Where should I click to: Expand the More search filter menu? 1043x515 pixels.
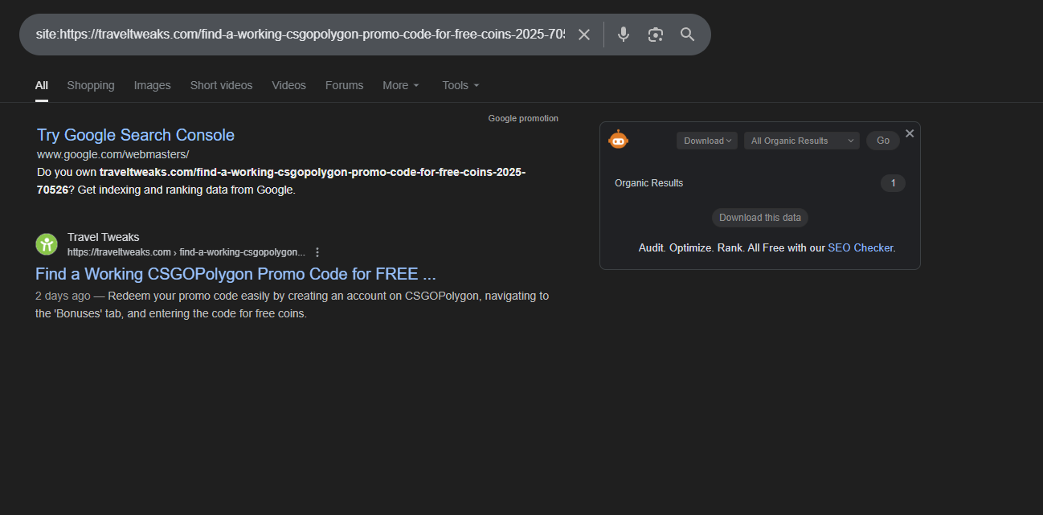[401, 85]
